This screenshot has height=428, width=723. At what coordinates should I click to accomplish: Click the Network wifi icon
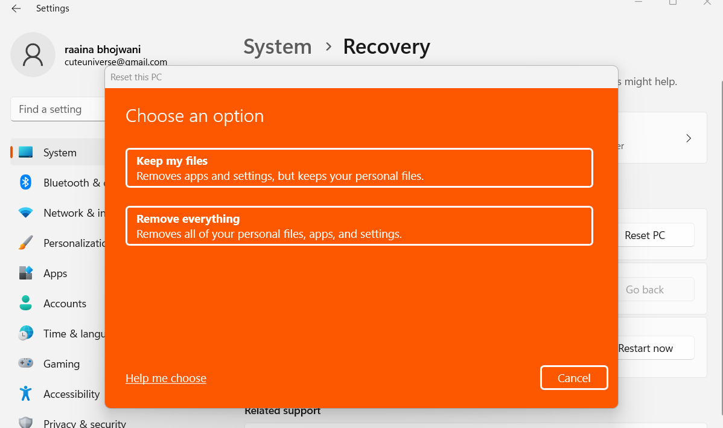click(x=25, y=213)
